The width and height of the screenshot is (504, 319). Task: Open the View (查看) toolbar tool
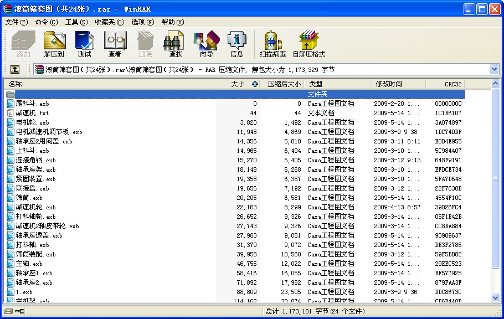point(115,44)
